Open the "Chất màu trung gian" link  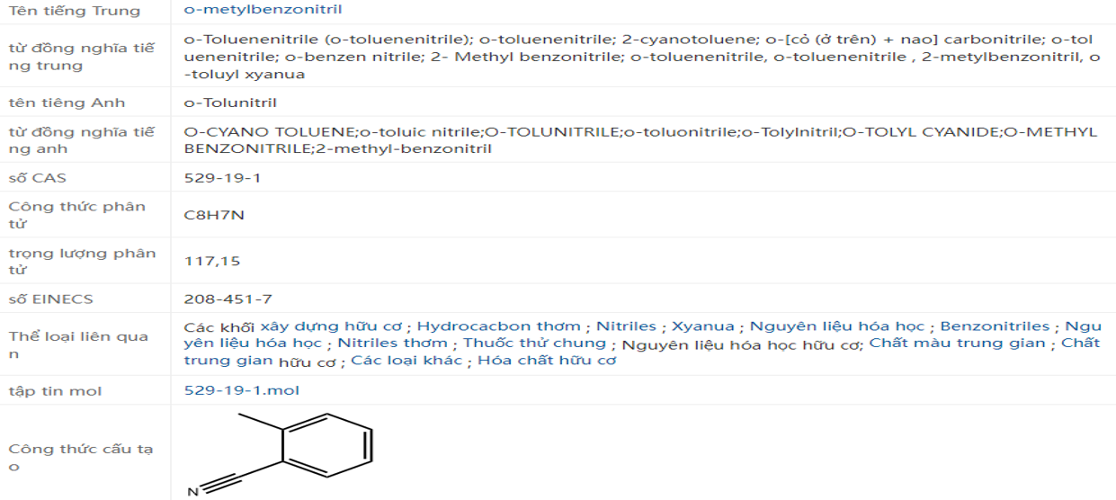coord(957,343)
